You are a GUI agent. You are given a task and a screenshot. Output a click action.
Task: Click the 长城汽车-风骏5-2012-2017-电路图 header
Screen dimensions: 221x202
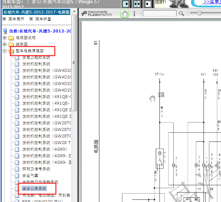[x=36, y=12]
